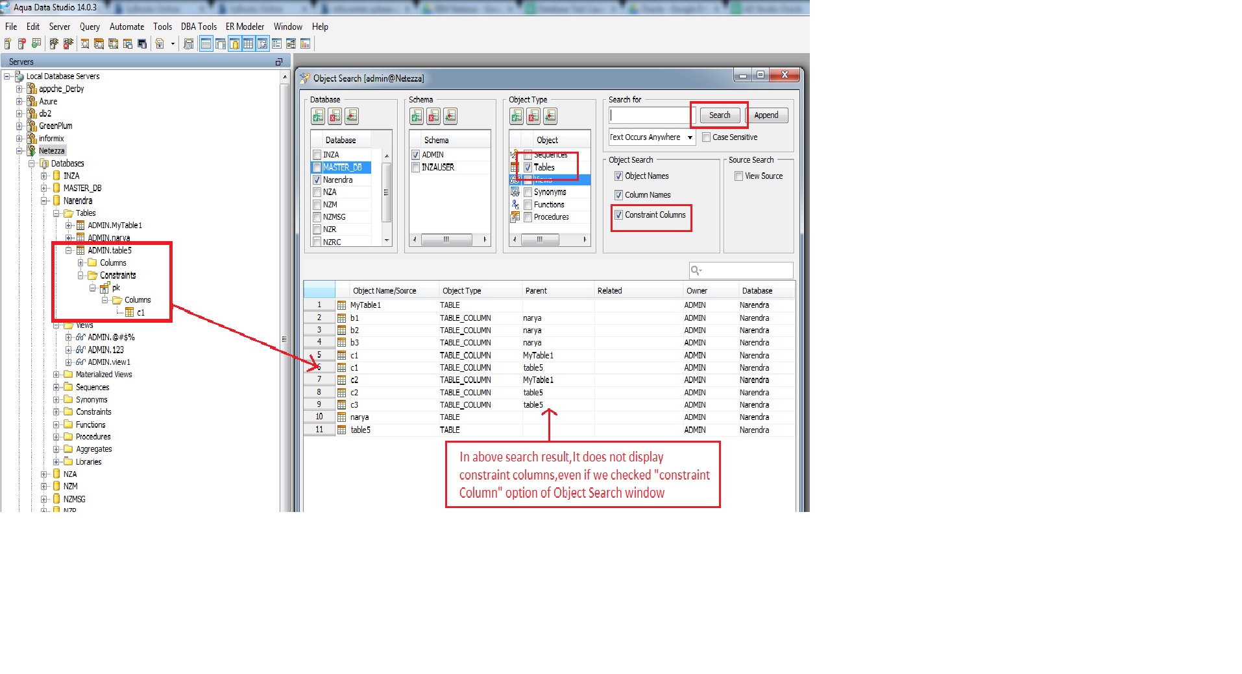Click the script document toolbar icon
1242x674 pixels.
tap(160, 44)
